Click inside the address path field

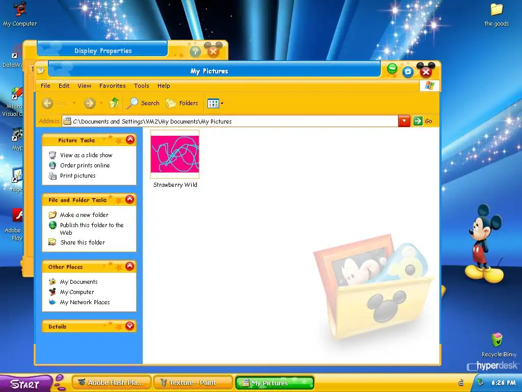pos(230,121)
